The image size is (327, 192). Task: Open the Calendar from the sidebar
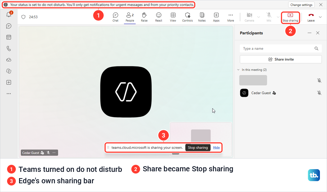coord(9,37)
